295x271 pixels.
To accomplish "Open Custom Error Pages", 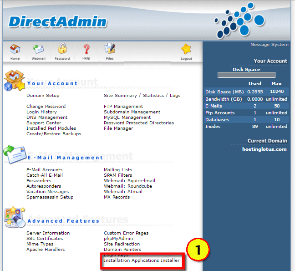I will [126, 233].
